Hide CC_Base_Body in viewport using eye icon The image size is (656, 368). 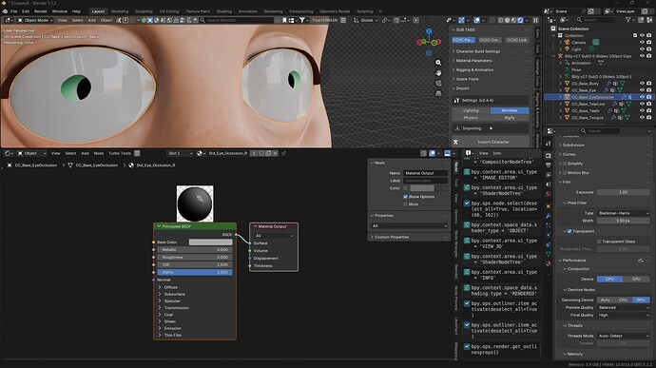point(642,84)
